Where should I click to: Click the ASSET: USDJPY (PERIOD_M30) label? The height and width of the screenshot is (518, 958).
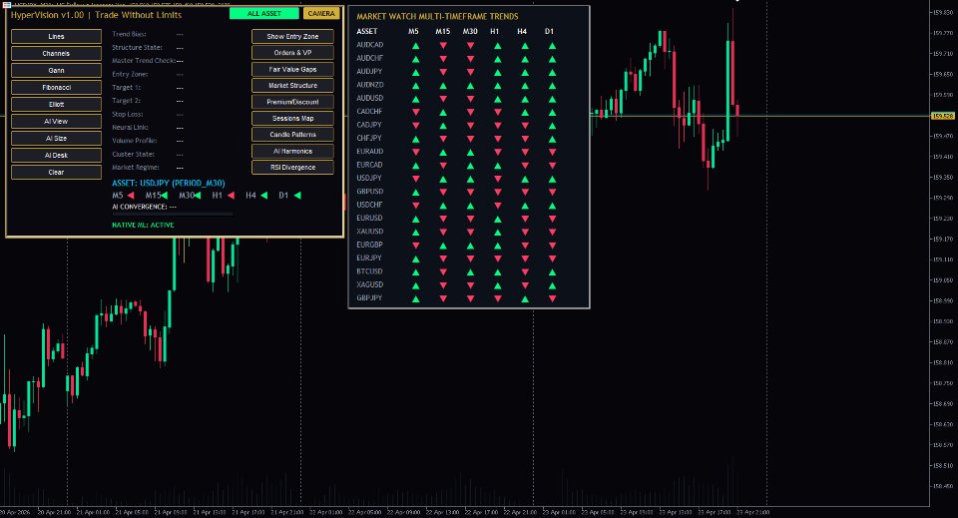point(169,184)
